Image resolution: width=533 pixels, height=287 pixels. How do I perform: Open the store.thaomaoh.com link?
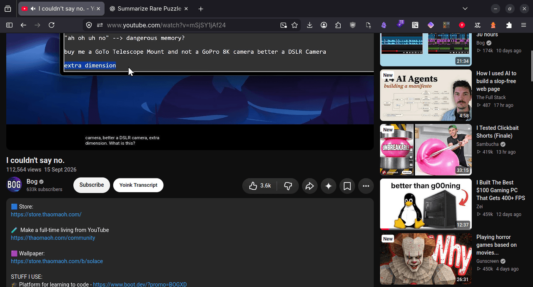point(46,215)
